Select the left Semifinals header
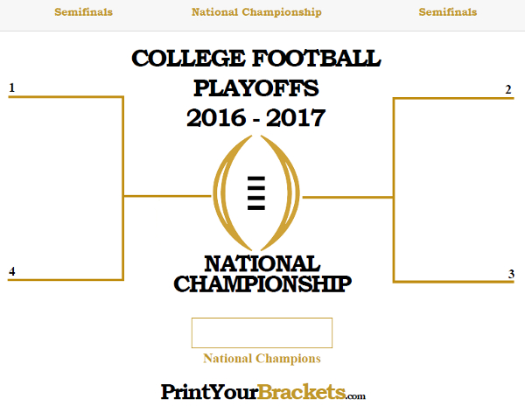This screenshot has width=525, height=406. (83, 12)
